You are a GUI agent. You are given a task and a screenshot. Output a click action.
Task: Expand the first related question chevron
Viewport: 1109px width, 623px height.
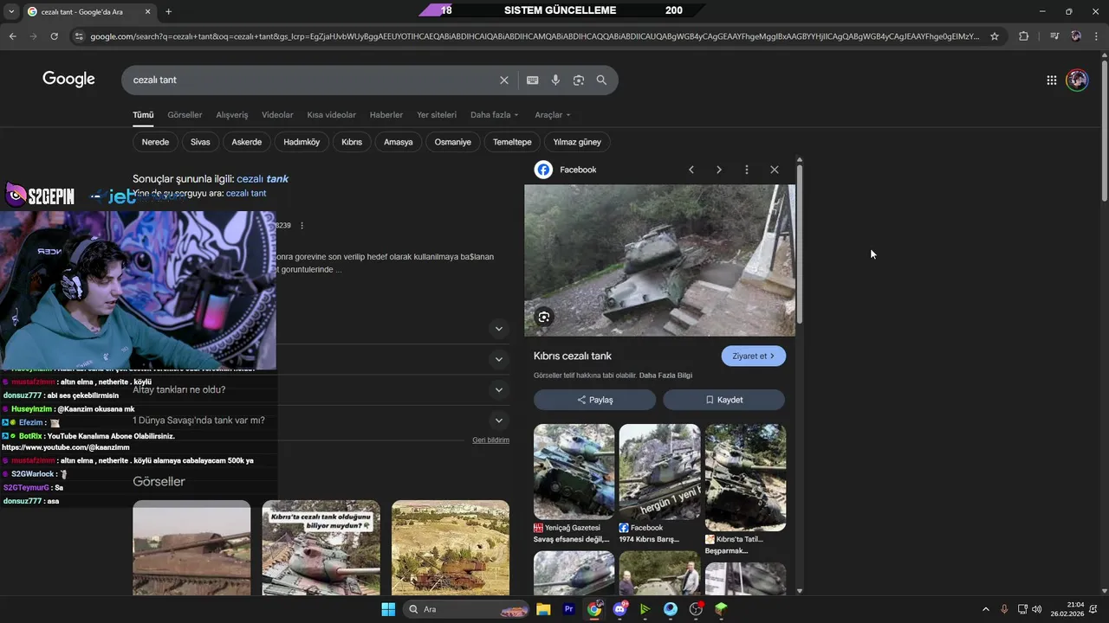[498, 329]
